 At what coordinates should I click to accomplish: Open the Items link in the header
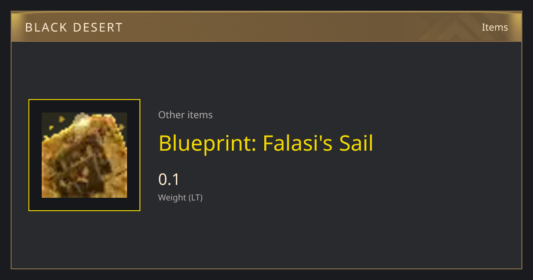coord(495,27)
